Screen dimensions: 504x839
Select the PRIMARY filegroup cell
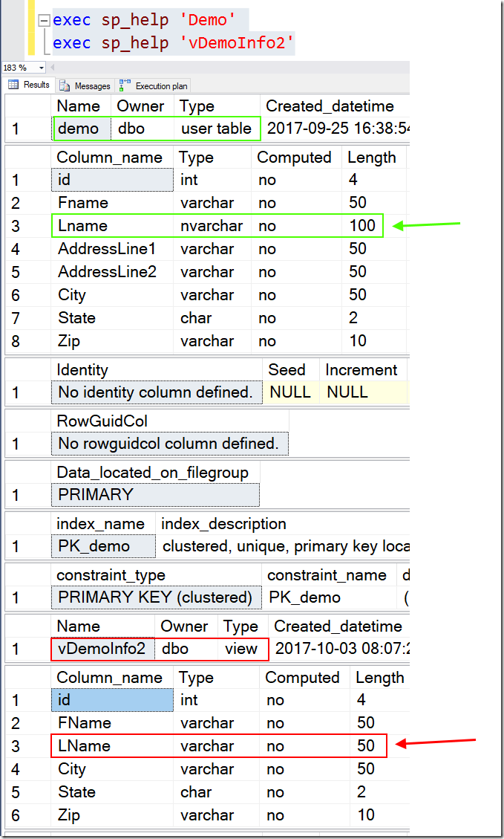click(156, 494)
